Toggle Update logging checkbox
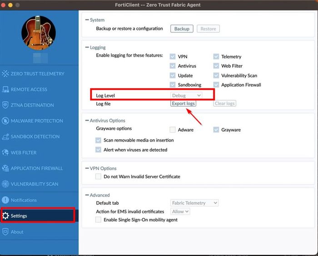The width and height of the screenshot is (318, 256). (173, 75)
